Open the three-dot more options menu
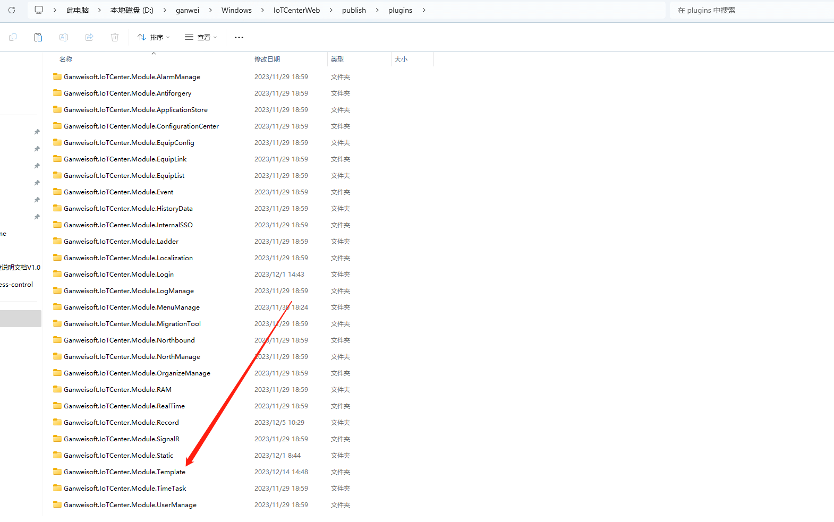834x522 pixels. click(x=239, y=37)
